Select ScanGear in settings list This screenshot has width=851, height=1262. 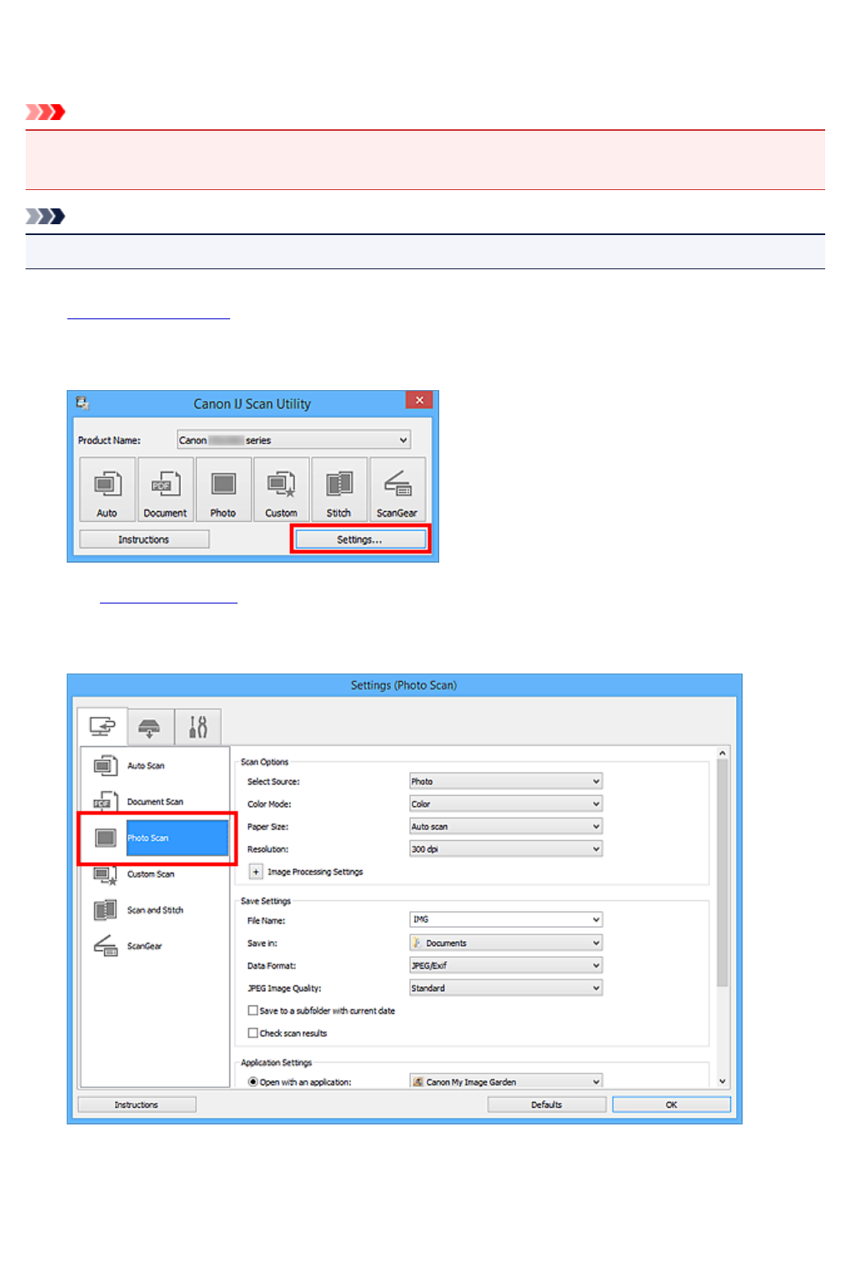pos(154,945)
